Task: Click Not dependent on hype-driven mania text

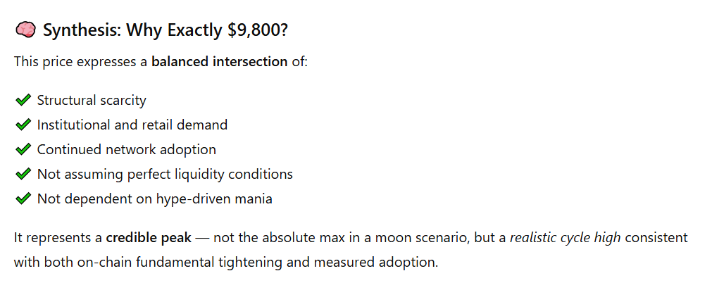Action: (x=155, y=198)
